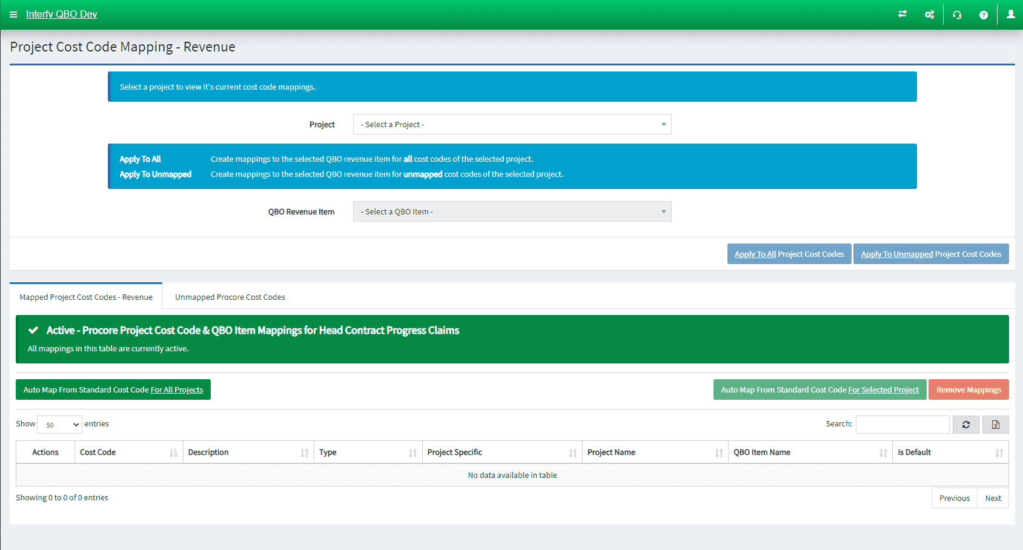Open the help question mark icon
The height and width of the screenshot is (550, 1023).
(x=984, y=14)
